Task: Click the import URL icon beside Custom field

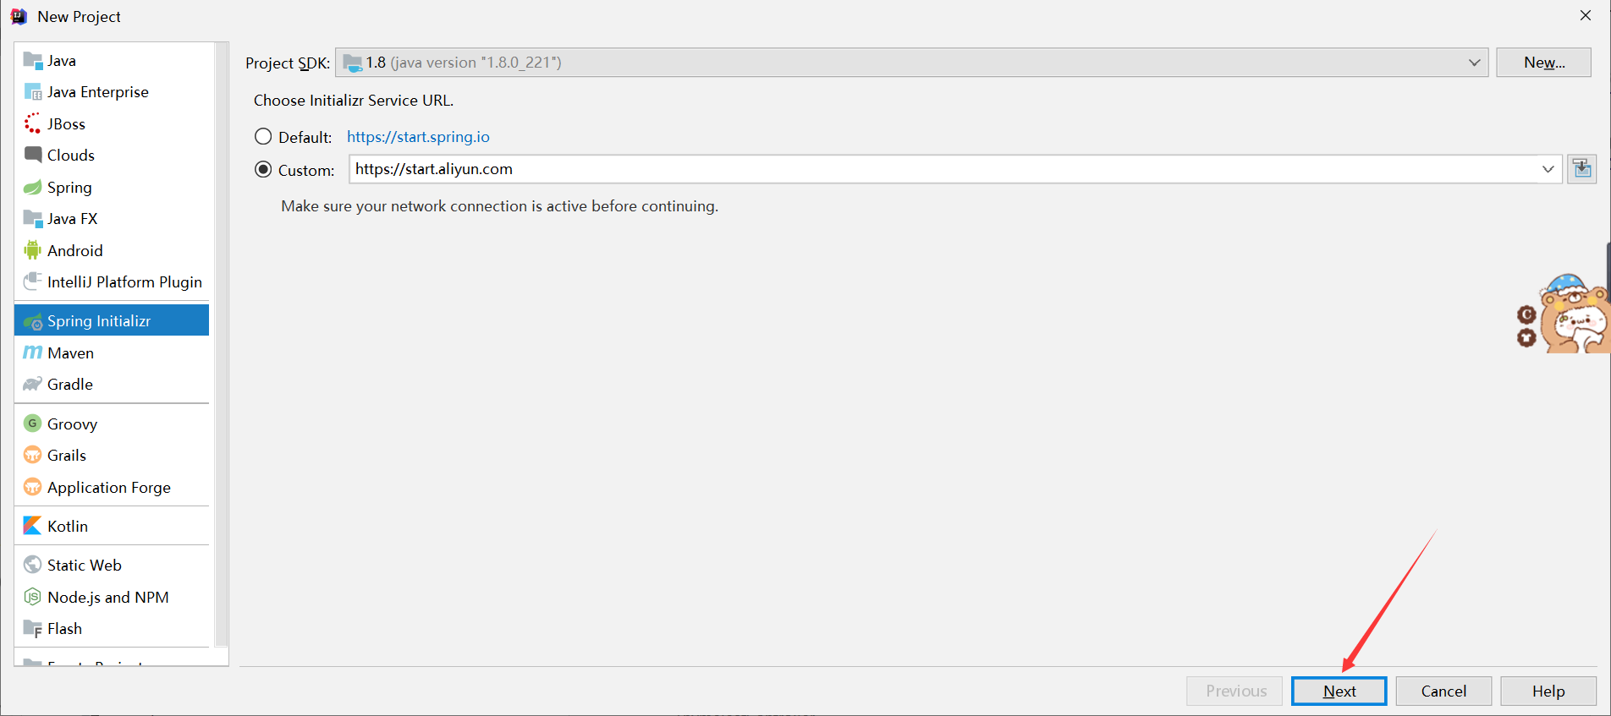Action: pos(1581,169)
